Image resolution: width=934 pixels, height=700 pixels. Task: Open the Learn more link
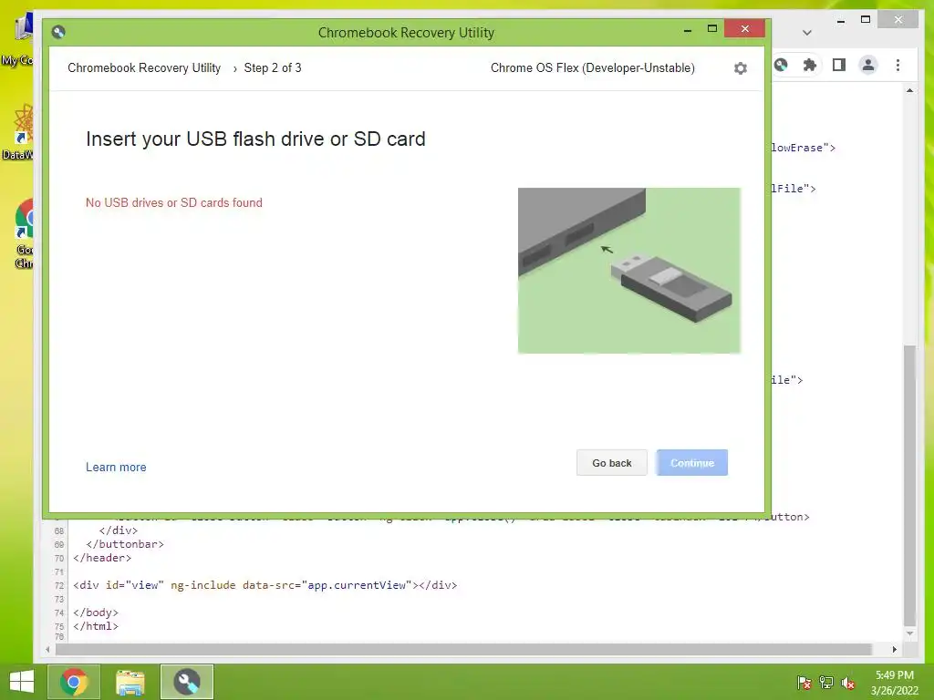click(x=116, y=468)
